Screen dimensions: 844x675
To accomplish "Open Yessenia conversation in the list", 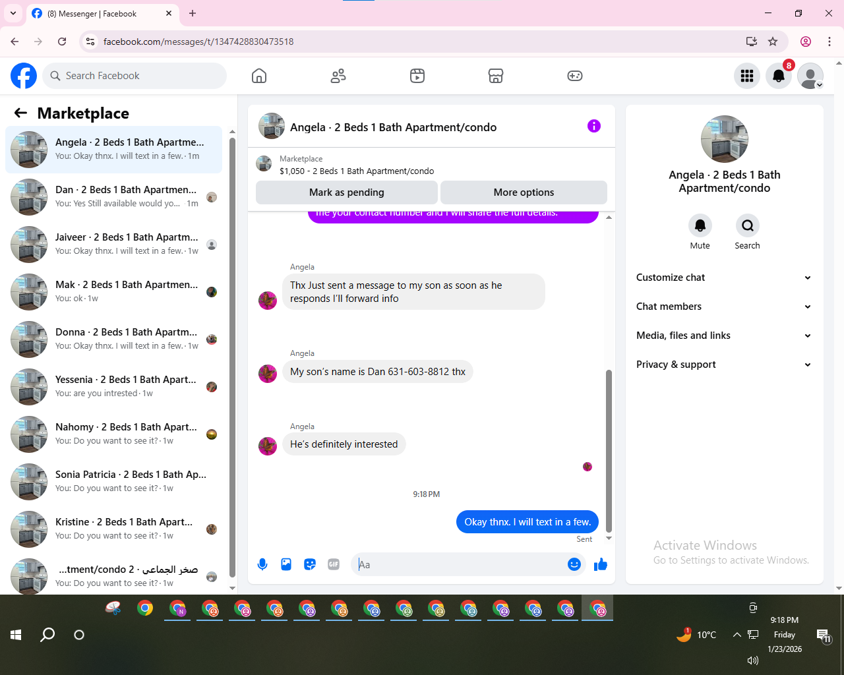I will (x=114, y=387).
